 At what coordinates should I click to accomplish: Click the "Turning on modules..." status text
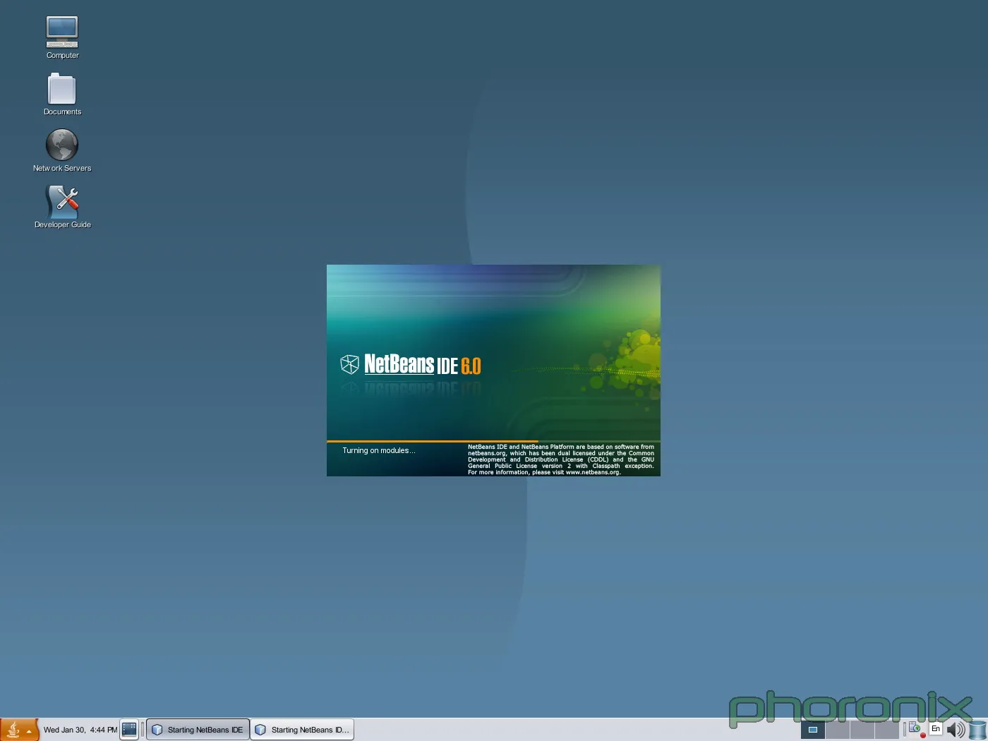tap(379, 450)
